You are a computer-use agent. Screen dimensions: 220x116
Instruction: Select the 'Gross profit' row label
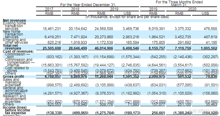(13, 77)
